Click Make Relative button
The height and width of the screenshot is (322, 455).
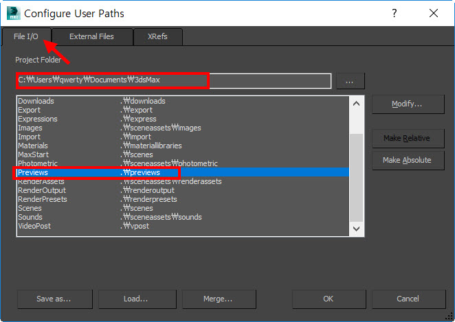point(408,138)
